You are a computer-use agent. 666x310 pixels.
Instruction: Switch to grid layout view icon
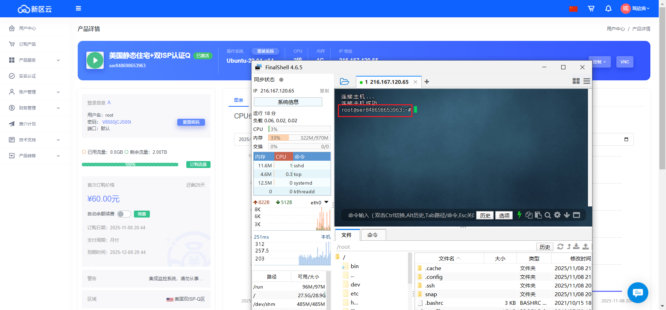click(x=576, y=81)
